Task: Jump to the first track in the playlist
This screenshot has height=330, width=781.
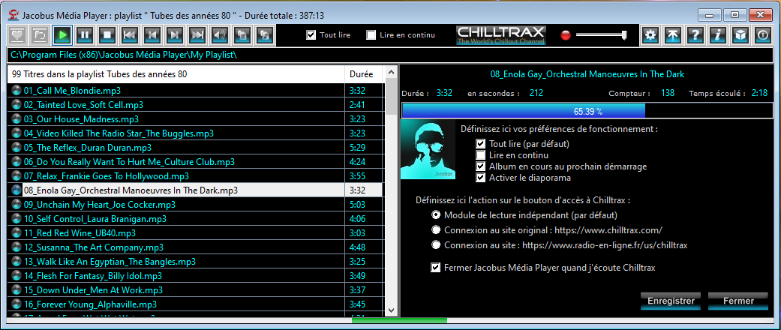Action: [130, 34]
